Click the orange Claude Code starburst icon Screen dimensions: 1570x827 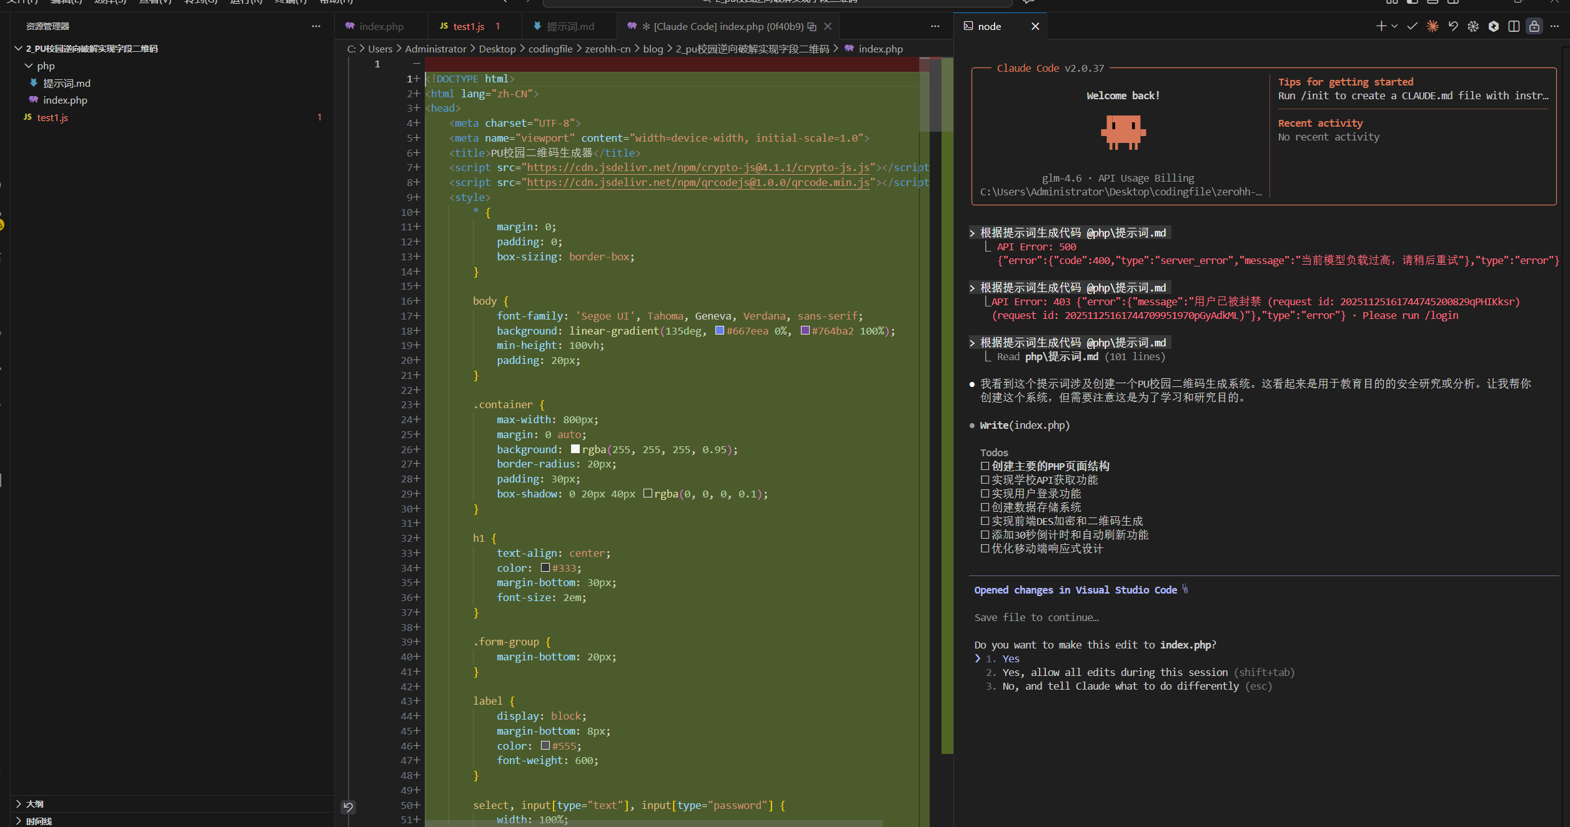coord(1433,26)
